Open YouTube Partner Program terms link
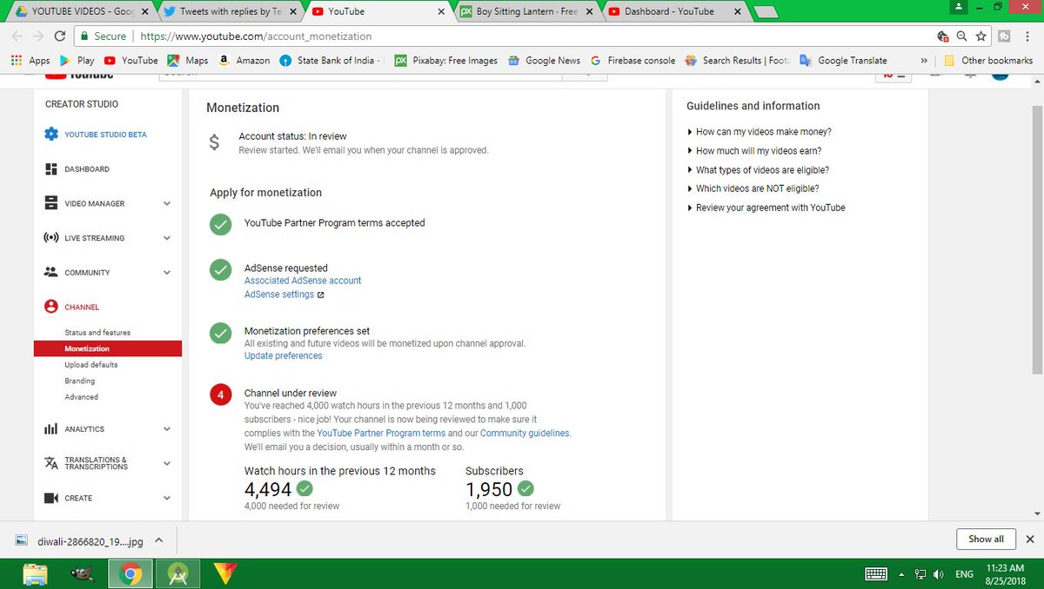The image size is (1044, 589). 381,433
